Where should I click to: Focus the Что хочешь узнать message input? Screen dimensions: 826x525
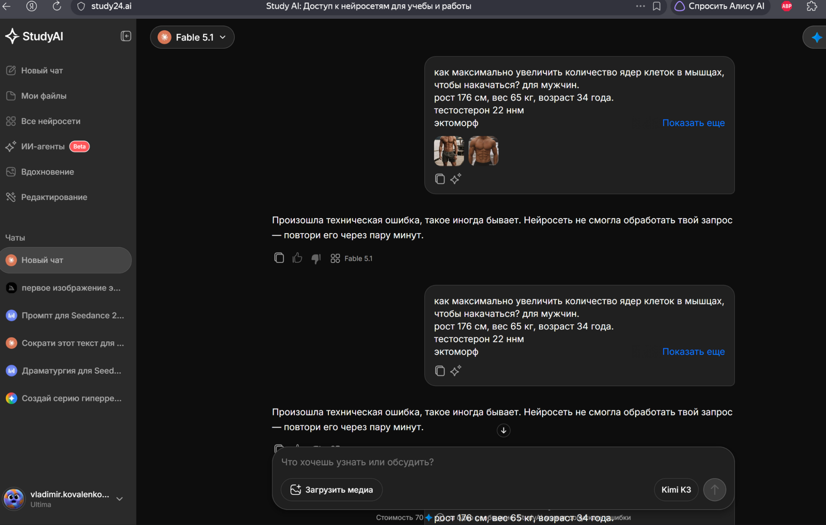click(x=503, y=462)
